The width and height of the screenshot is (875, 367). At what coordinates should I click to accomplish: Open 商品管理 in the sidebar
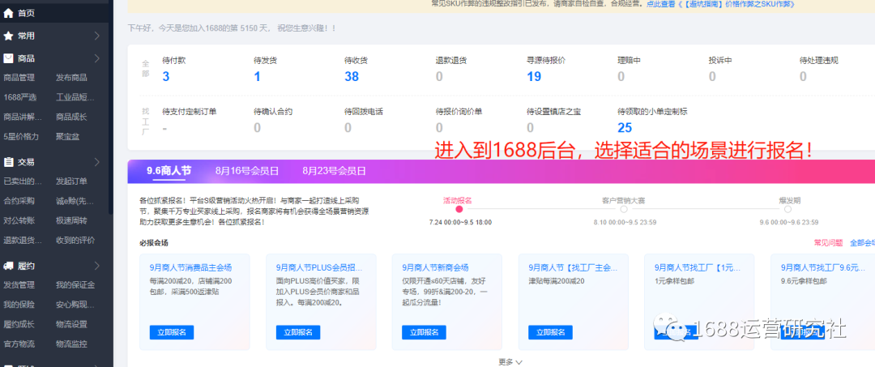[x=19, y=78]
